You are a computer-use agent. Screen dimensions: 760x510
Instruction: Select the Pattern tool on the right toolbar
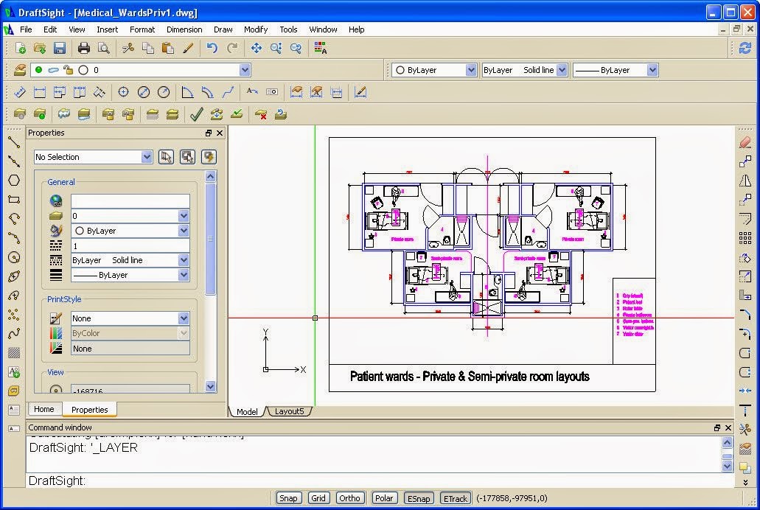coord(745,238)
